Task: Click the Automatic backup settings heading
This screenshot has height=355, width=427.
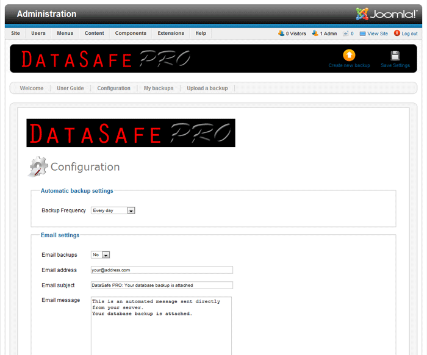Action: tap(77, 190)
